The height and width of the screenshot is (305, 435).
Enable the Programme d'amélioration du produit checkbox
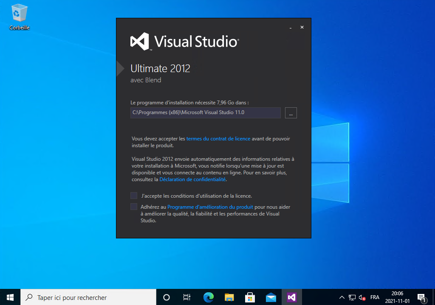134,207
